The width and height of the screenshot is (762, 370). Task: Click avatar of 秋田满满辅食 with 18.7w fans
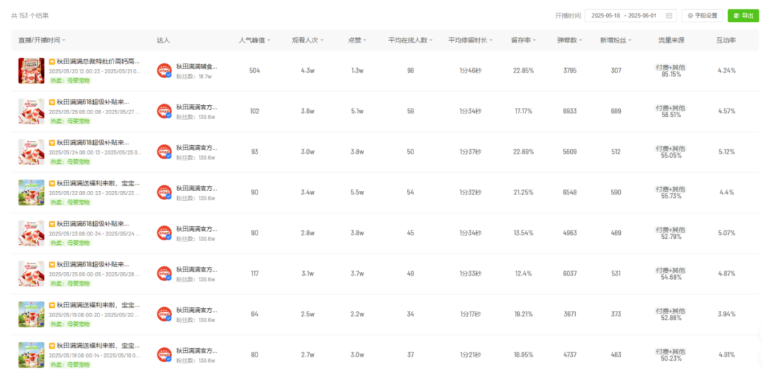(164, 70)
